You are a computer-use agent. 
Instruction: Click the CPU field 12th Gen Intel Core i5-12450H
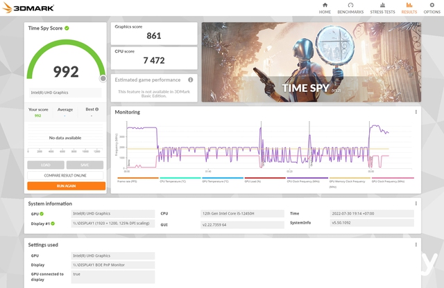tap(242, 213)
